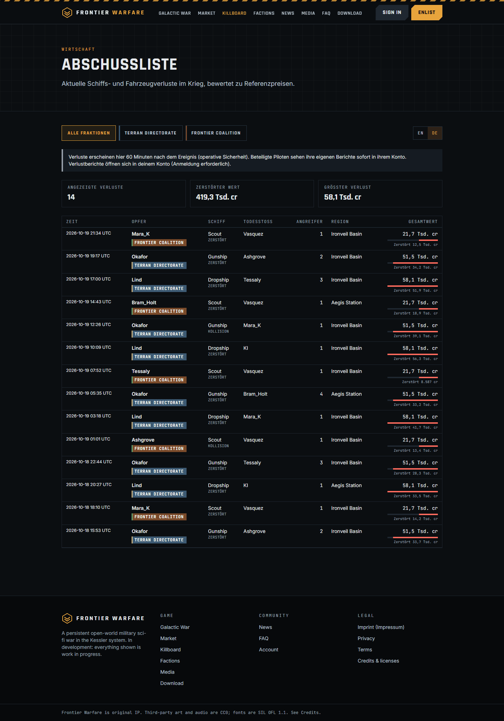Open footer Media link

pyautogui.click(x=167, y=672)
